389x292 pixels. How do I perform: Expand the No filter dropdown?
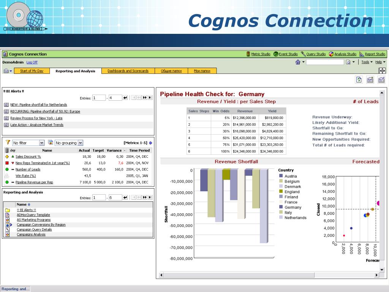(x=42, y=143)
